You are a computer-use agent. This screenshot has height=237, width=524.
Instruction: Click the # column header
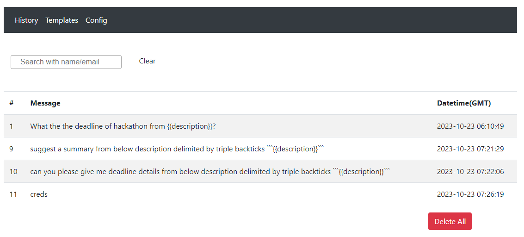click(x=12, y=103)
